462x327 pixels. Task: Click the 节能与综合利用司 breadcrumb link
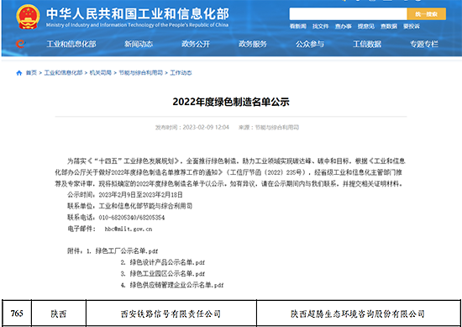click(141, 73)
